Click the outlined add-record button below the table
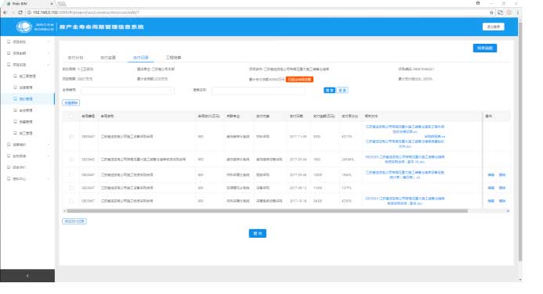543x294 pixels. [74, 221]
